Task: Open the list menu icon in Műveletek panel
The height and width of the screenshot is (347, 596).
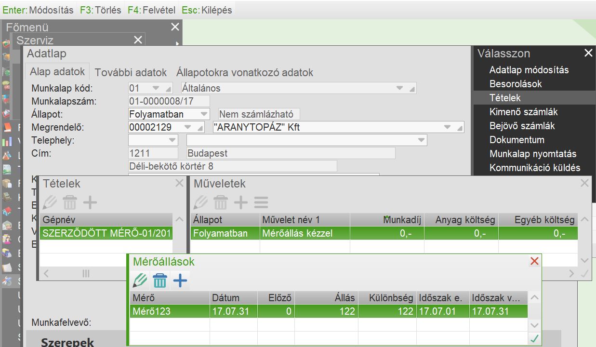Action: 261,202
